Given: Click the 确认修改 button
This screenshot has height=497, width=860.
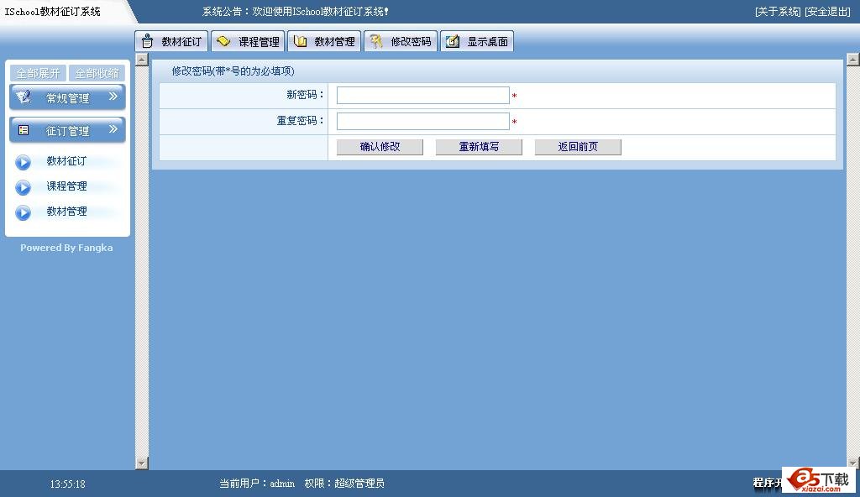Looking at the screenshot, I should [x=380, y=146].
